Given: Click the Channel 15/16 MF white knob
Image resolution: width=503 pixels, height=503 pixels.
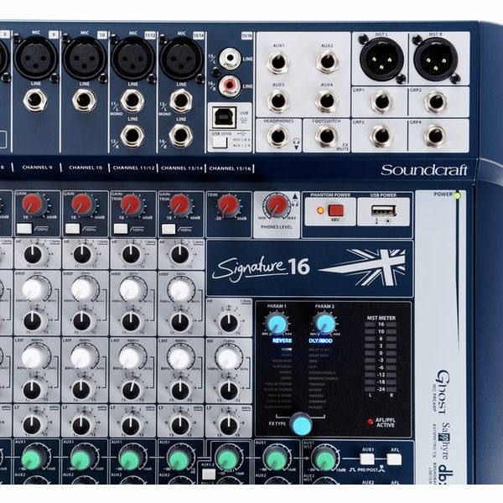Looking at the screenshot, I should (227, 358).
